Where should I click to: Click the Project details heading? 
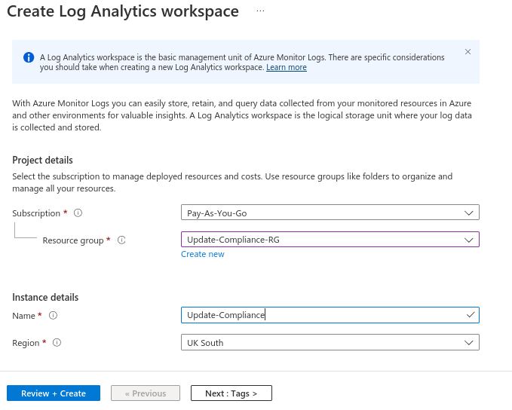coord(42,161)
